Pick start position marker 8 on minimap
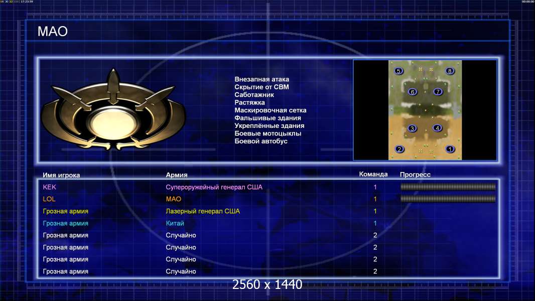The width and height of the screenshot is (535, 301). [x=450, y=71]
